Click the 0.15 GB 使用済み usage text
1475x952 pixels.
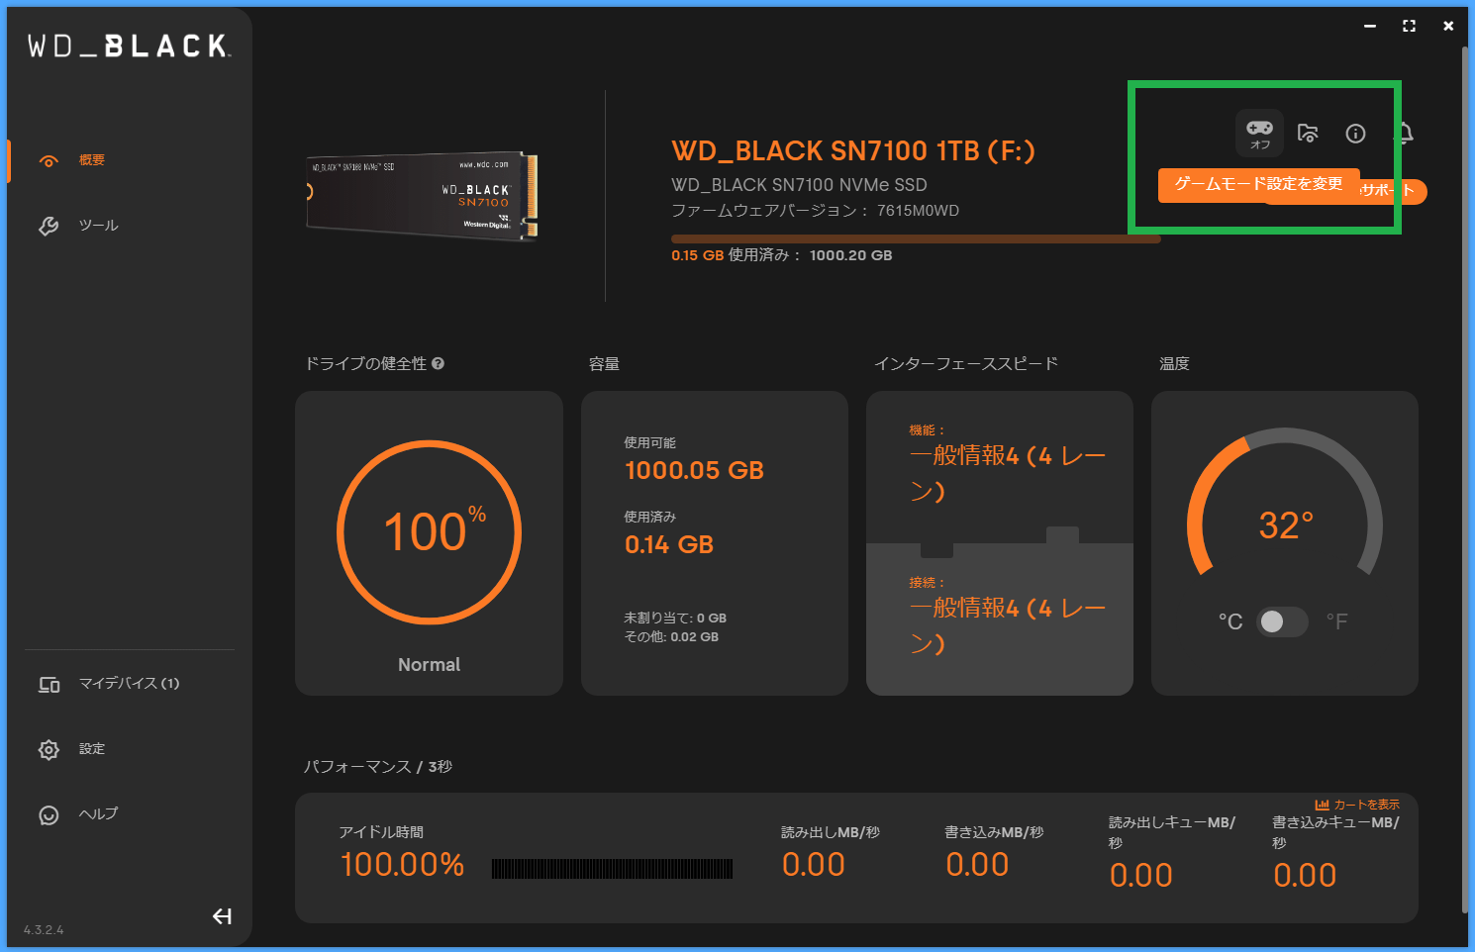[x=736, y=255]
